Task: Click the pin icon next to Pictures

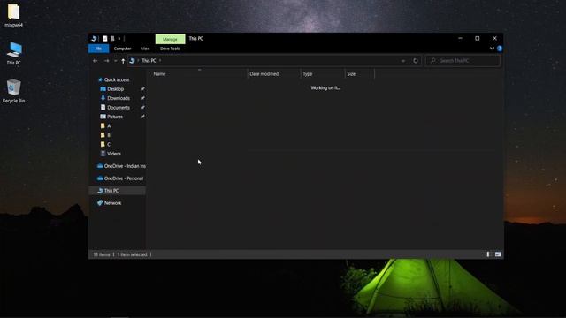Action: [142, 117]
